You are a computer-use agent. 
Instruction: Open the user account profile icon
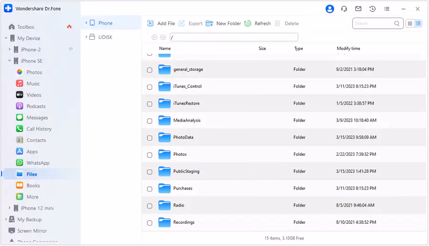(330, 9)
